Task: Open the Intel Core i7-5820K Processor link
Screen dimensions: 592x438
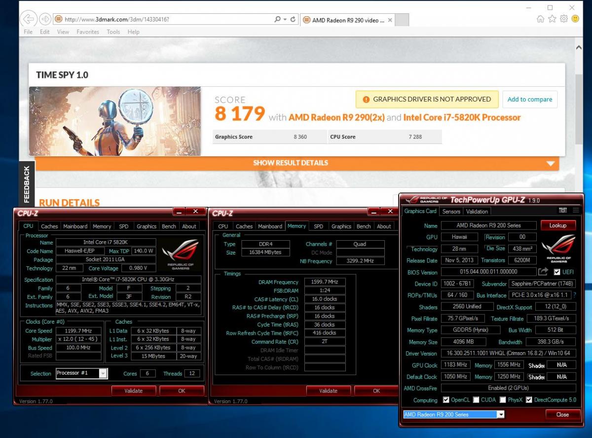Action: click(x=462, y=117)
